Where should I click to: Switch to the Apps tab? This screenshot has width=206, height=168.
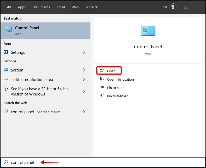coord(22,7)
